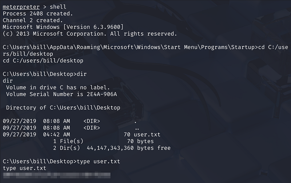Click the double-dot parent directory entry
This screenshot has width=291, height=183.
(x=137, y=128)
